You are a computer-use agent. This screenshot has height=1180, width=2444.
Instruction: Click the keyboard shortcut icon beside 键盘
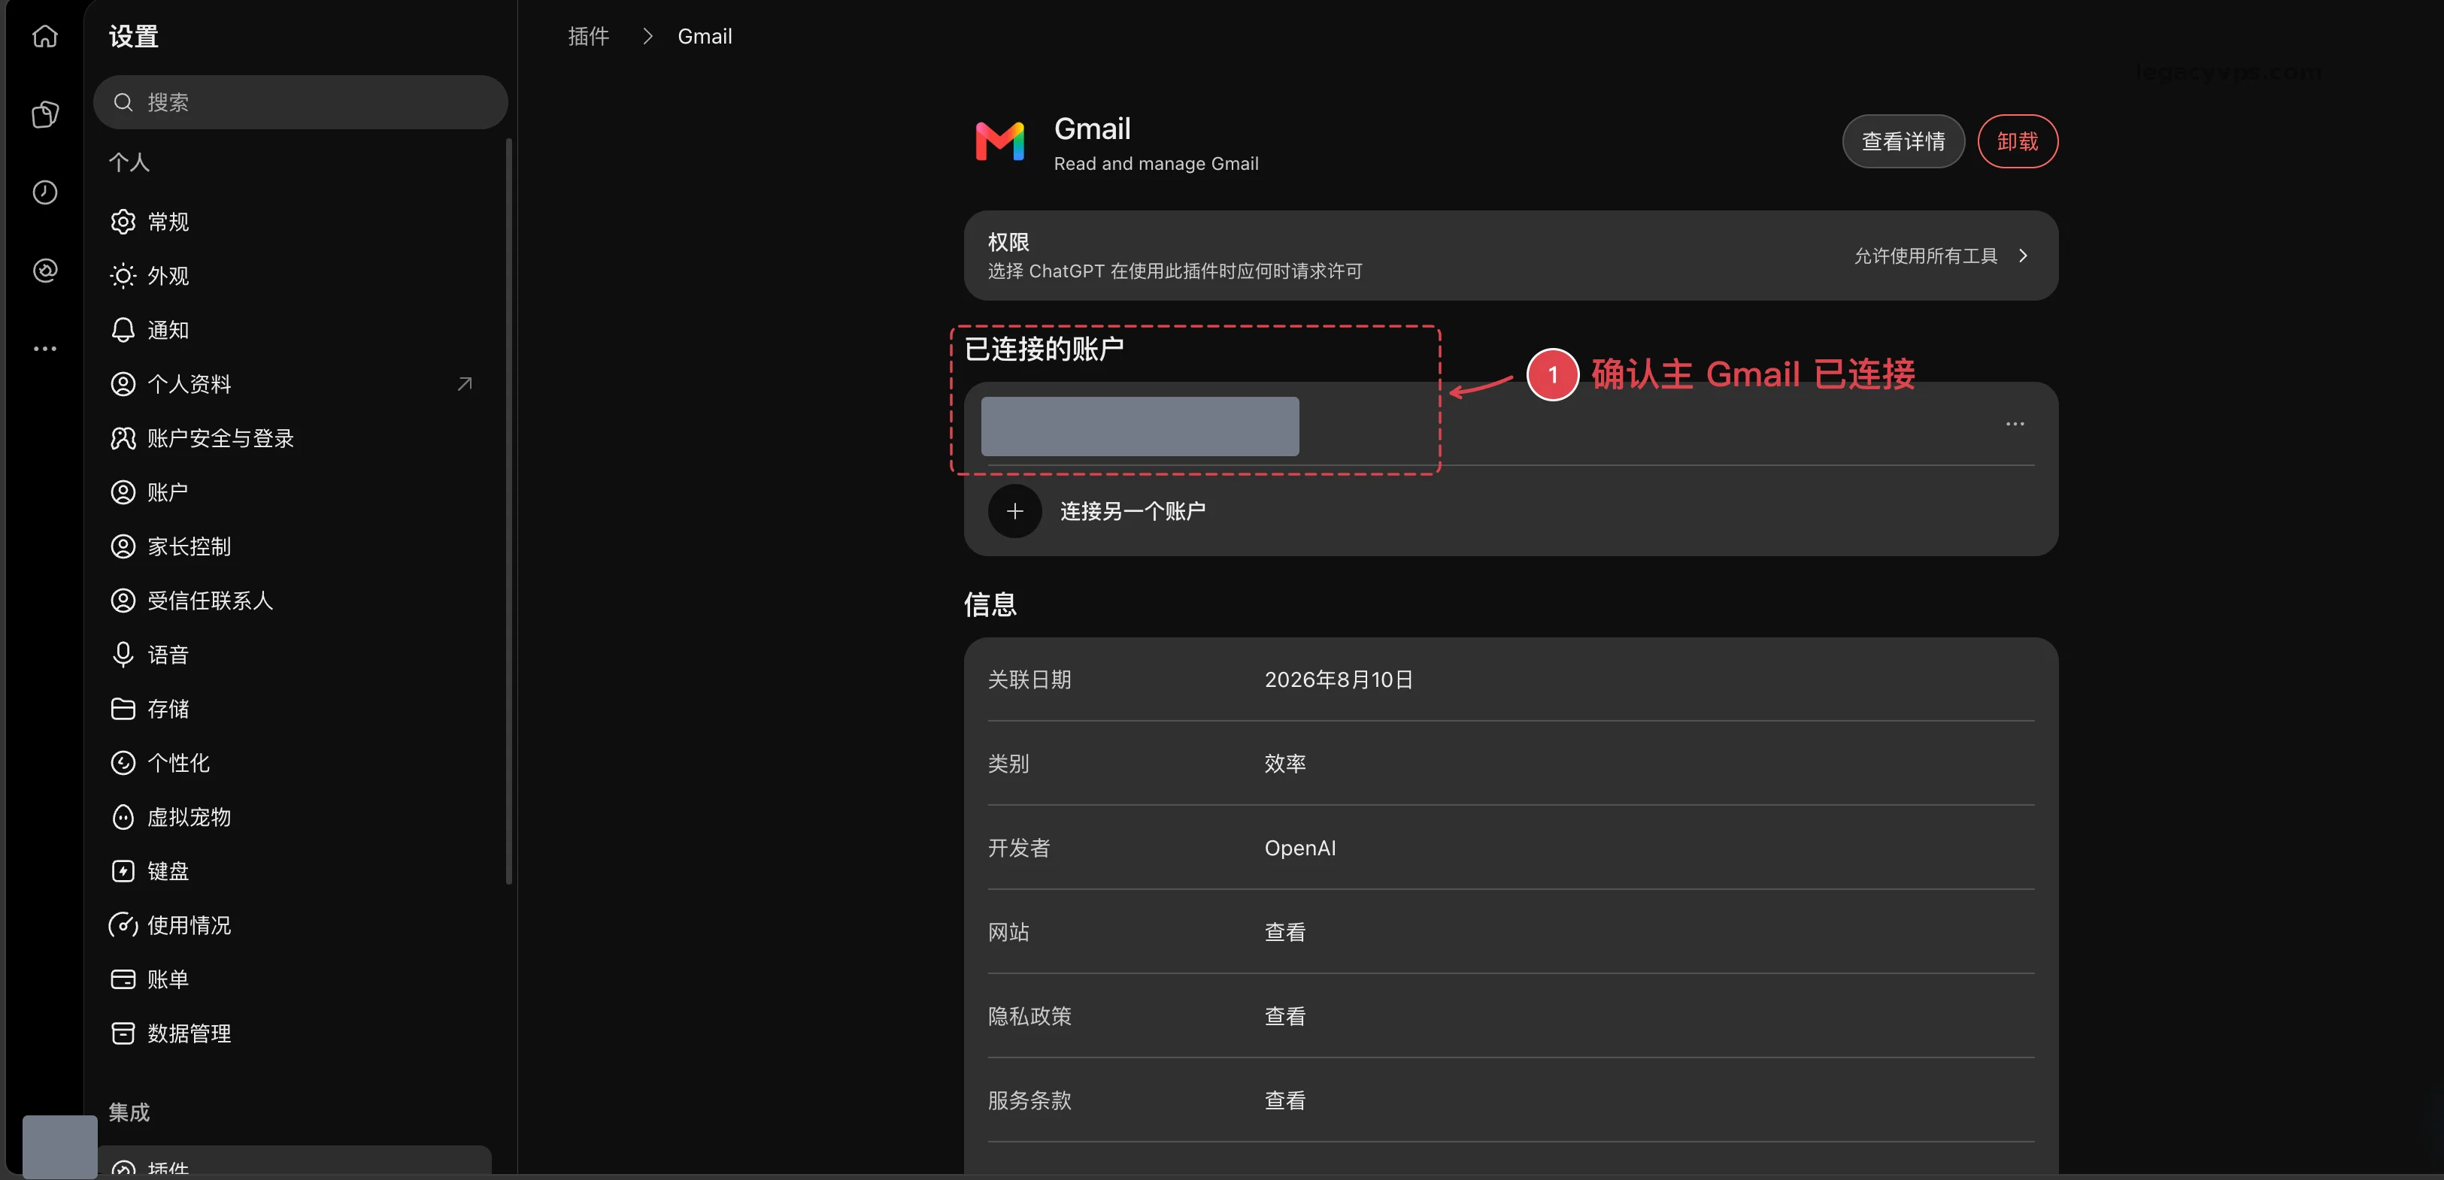123,871
